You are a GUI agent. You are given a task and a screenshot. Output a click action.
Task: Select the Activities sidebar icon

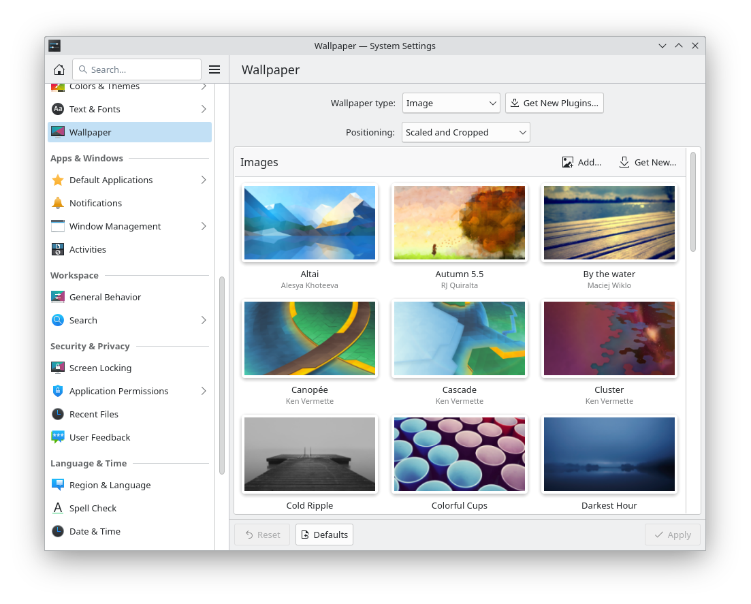[x=58, y=249]
